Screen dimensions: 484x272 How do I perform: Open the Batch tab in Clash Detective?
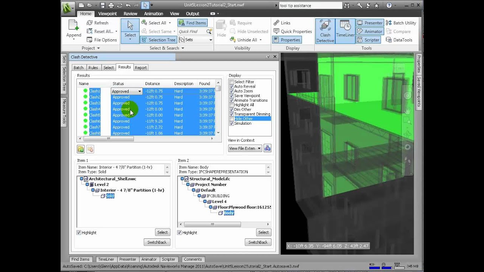coord(79,68)
